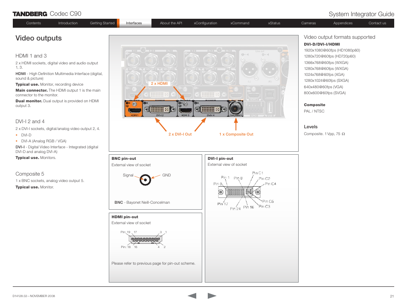This screenshot has width=407, height=306.
Task: Click the 'DVI-D' bullet item
Action: tap(26, 135)
